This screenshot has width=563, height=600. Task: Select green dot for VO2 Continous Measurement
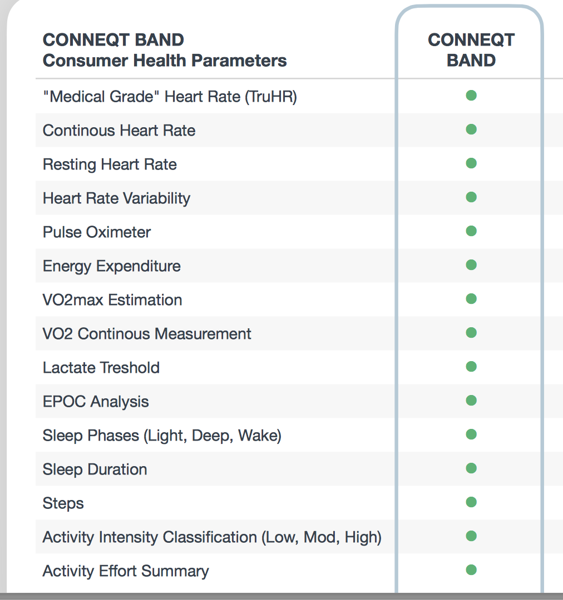click(x=471, y=333)
